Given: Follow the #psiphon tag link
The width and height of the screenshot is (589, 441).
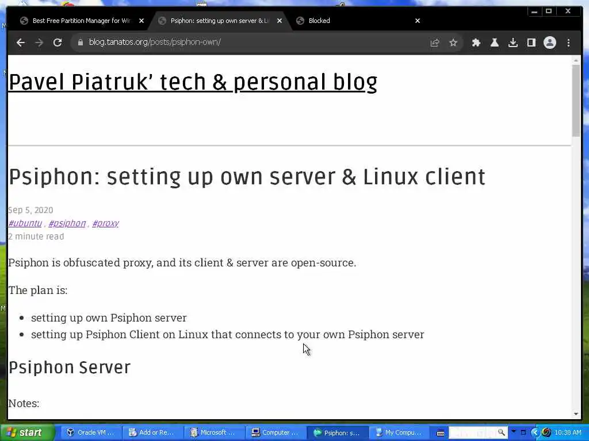Looking at the screenshot, I should tap(67, 223).
